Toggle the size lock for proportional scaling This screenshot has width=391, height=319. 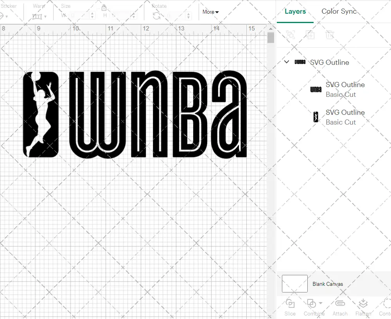point(104,7)
